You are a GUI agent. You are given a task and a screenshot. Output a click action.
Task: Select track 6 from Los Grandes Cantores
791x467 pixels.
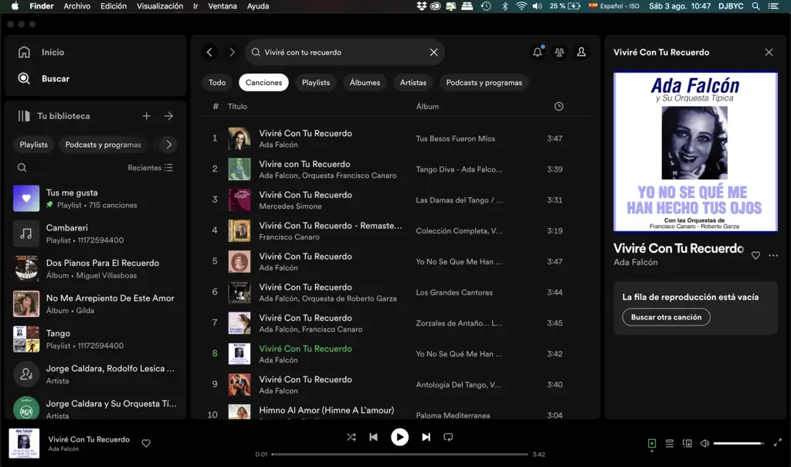tap(395, 292)
